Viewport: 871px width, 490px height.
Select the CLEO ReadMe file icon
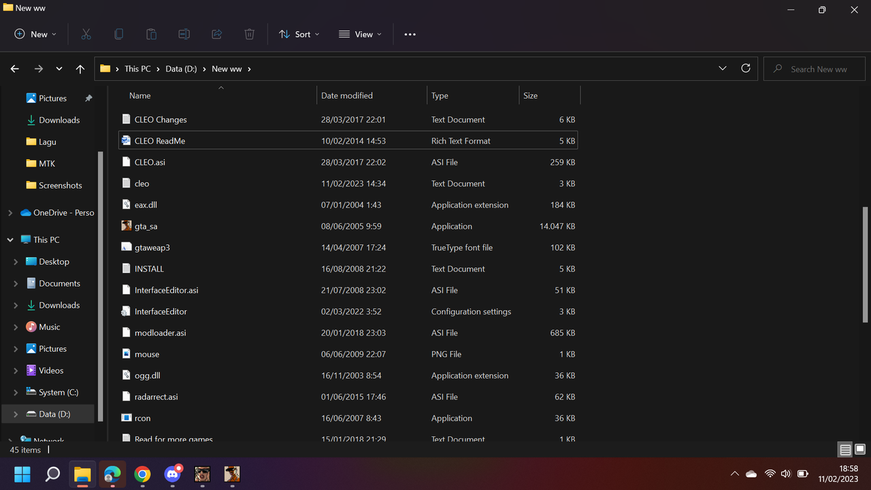coord(126,141)
